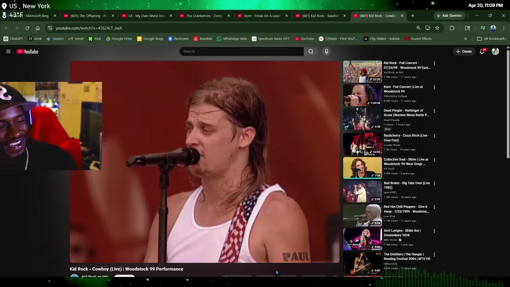510x287 pixels.
Task: Open options menu for Kid Rock Full Concert
Action: point(434,63)
